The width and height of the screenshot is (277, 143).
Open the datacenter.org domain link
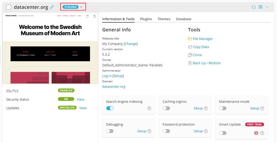coord(114,87)
